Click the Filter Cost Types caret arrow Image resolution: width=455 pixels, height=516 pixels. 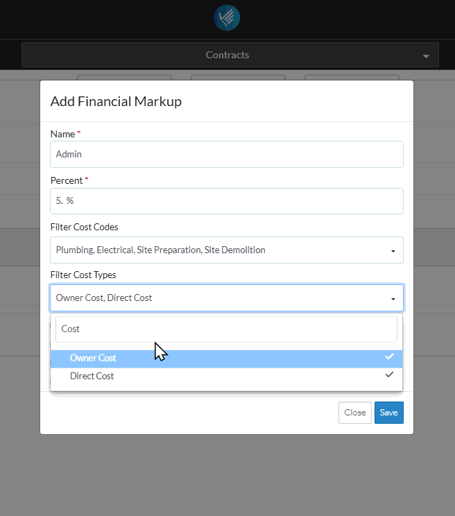pos(393,298)
